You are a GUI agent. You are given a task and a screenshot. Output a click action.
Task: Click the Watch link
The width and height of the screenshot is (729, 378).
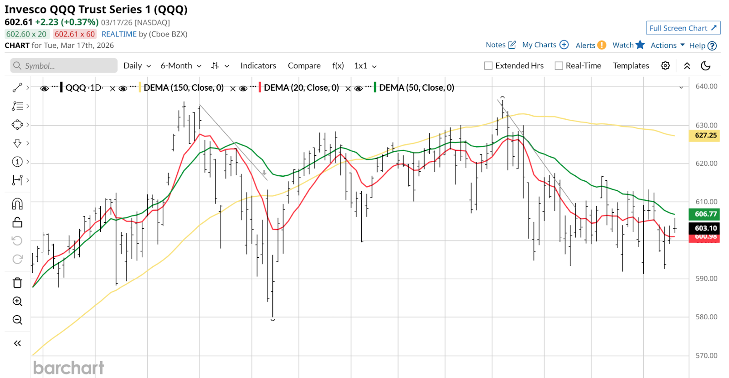623,45
